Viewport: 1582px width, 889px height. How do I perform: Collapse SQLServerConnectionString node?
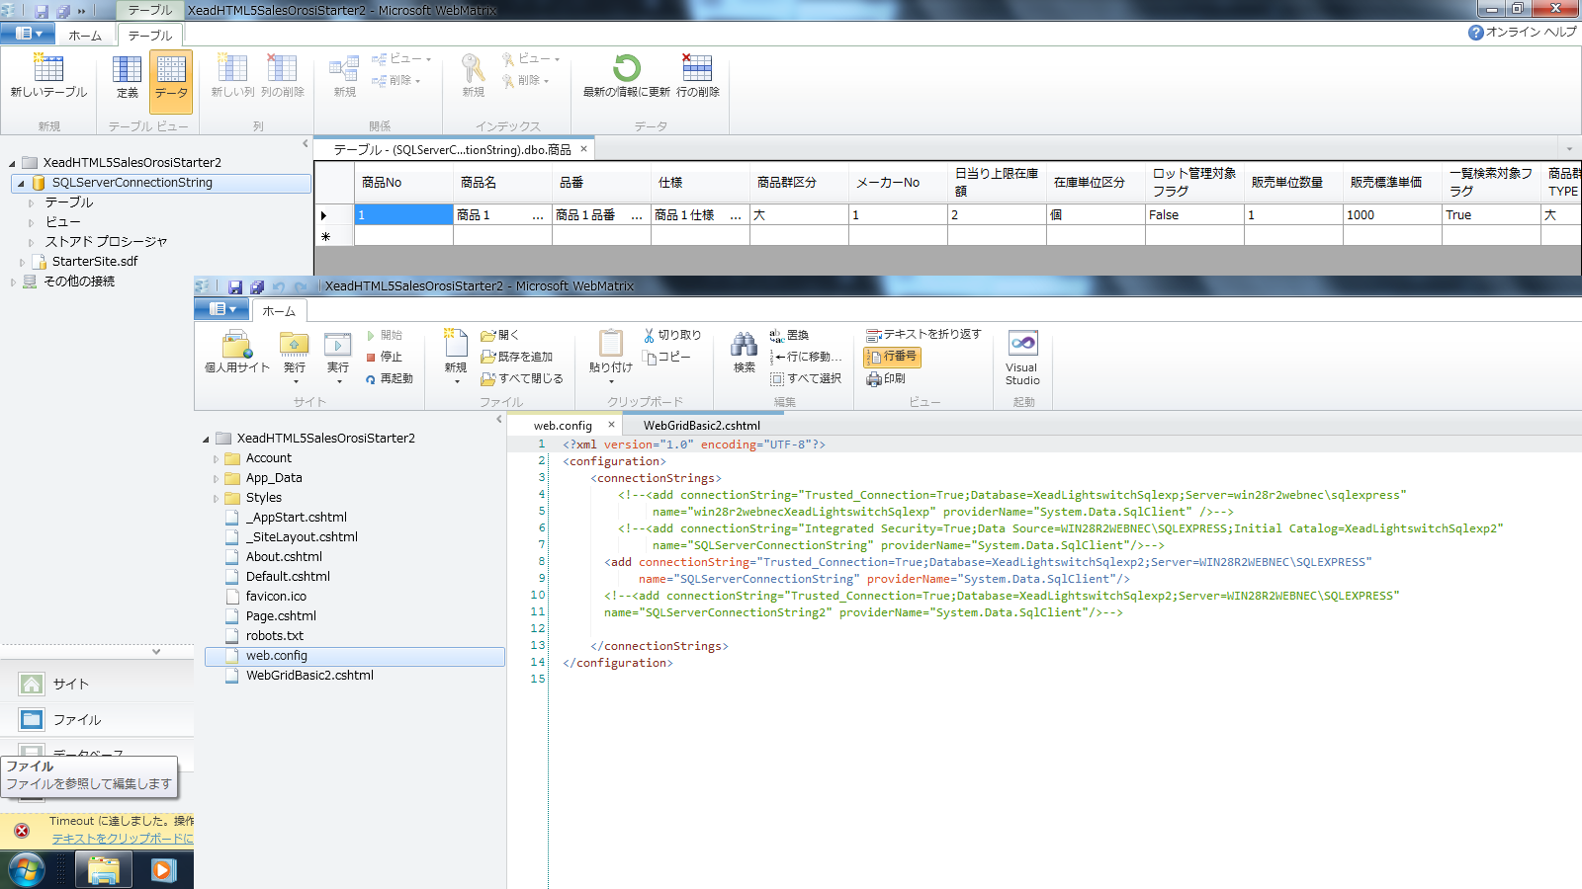[x=21, y=183]
